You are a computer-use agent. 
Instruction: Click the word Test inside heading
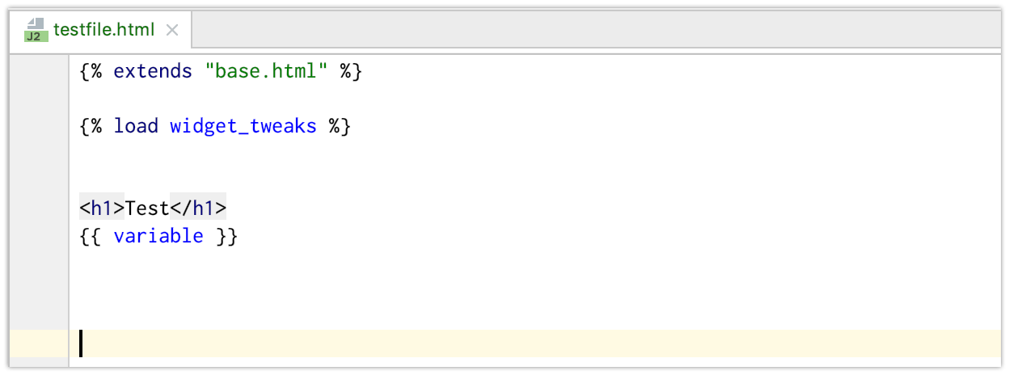(x=147, y=209)
